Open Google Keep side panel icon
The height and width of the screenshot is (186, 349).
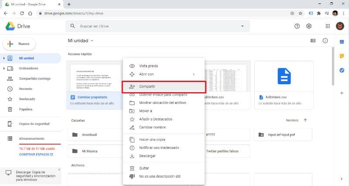(x=342, y=56)
